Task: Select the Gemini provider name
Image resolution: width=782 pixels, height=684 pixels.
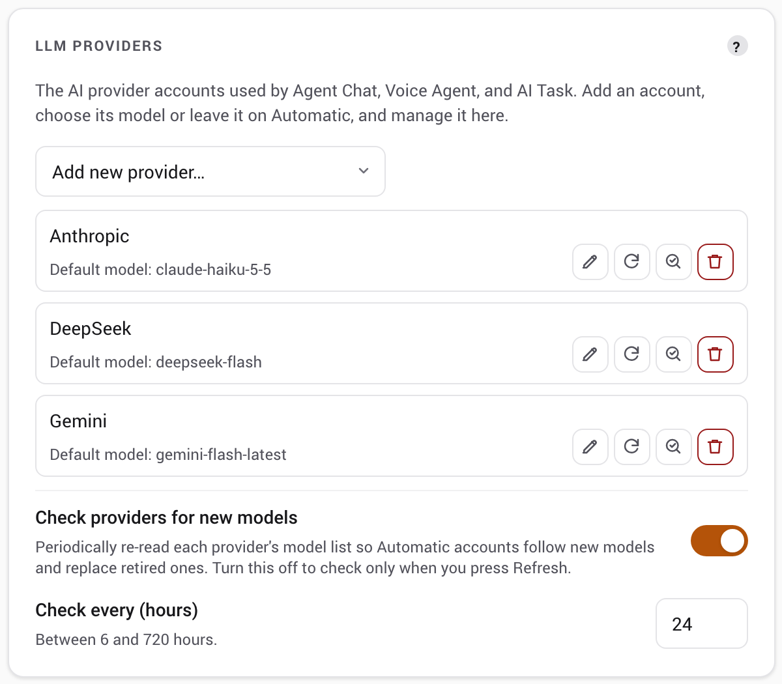Action: point(78,421)
